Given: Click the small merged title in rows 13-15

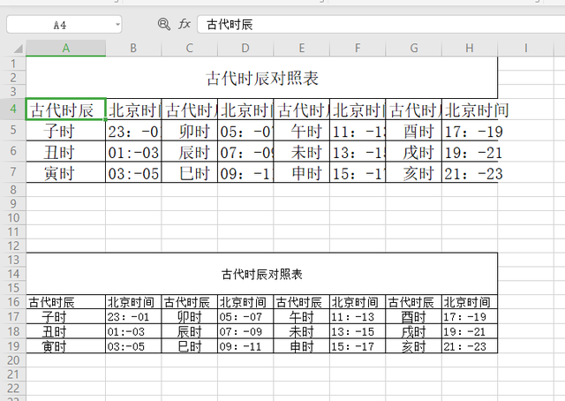Looking at the screenshot, I should pos(262,274).
